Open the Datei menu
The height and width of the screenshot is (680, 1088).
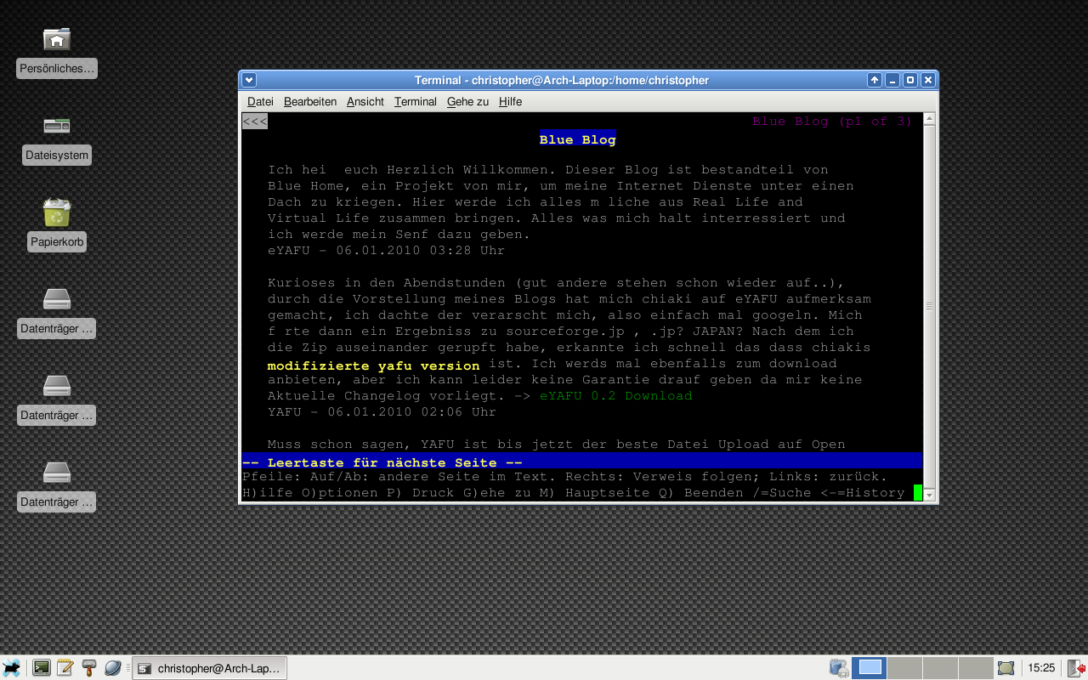[260, 102]
